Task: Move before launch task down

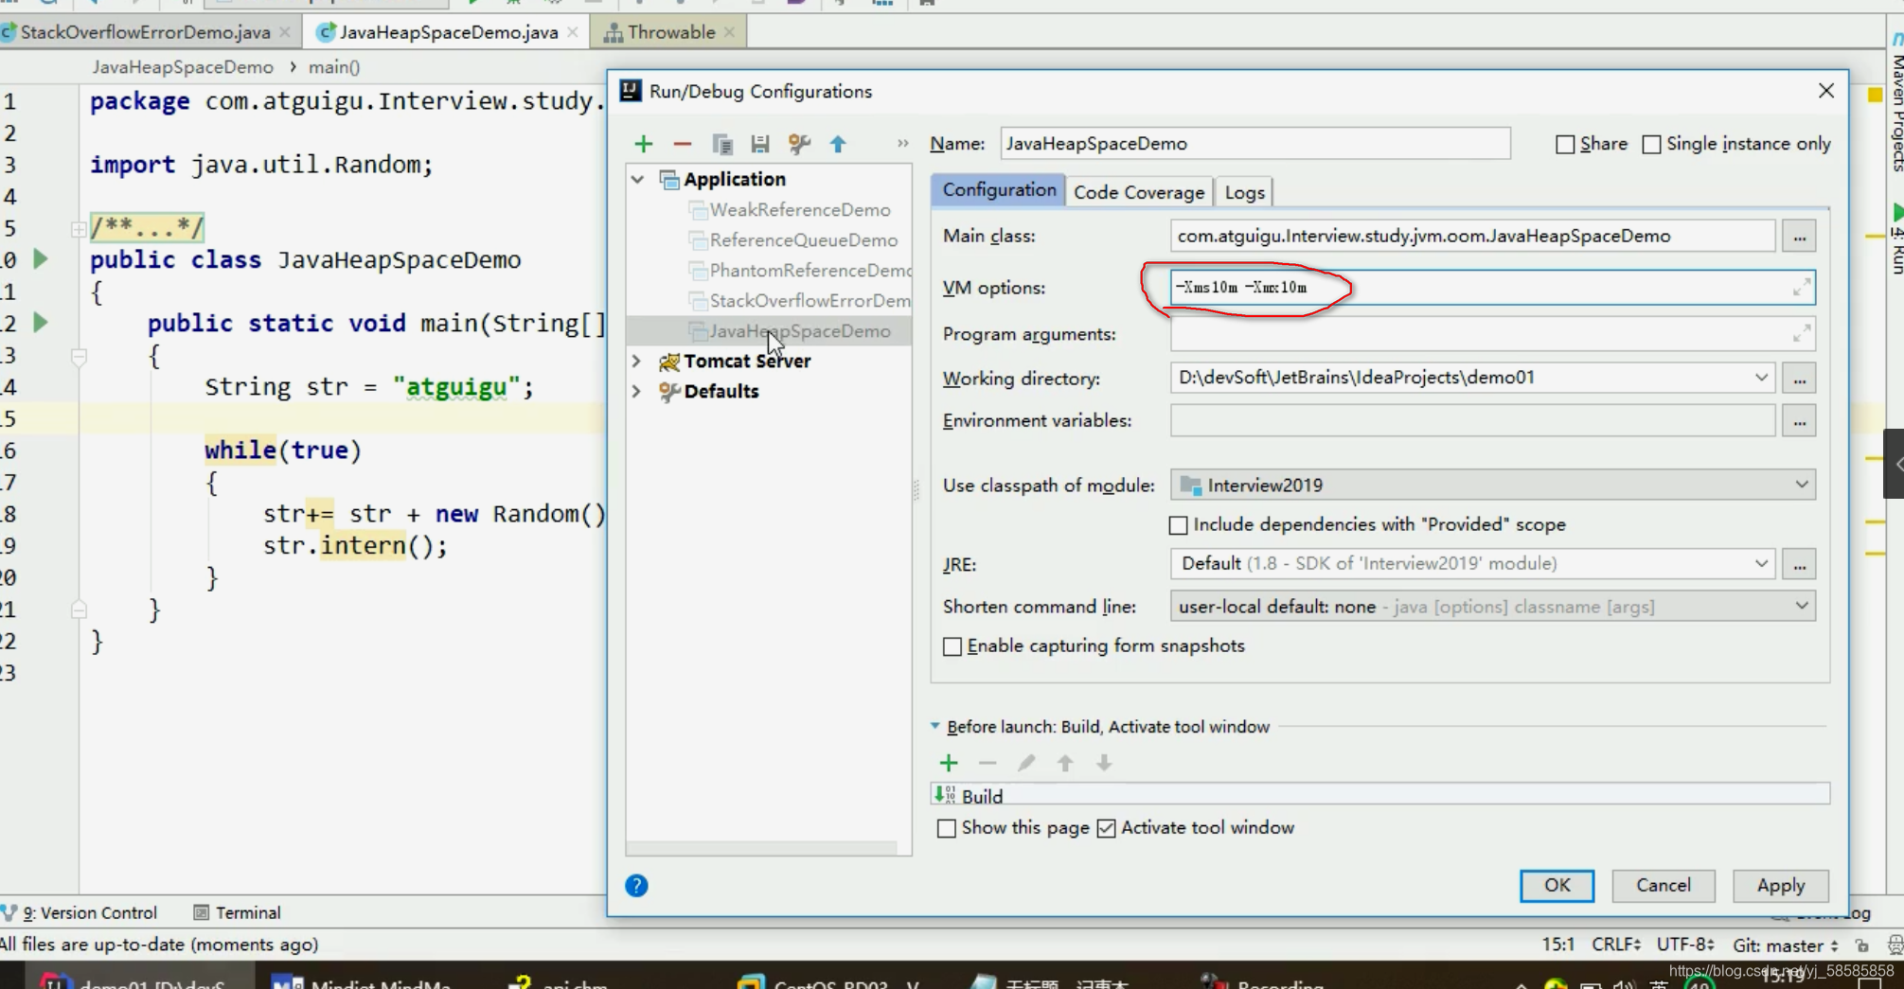Action: pos(1104,763)
